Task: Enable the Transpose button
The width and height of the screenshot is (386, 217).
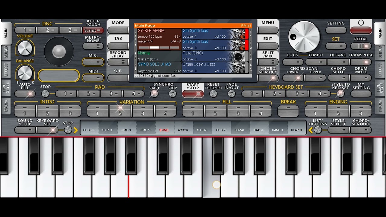Action: (x=361, y=62)
